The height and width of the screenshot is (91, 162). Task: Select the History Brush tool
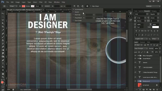click(x=3, y=43)
